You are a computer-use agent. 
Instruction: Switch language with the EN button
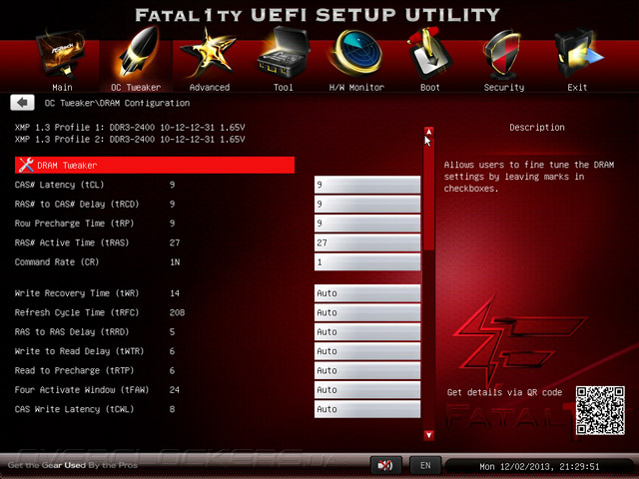tap(425, 465)
